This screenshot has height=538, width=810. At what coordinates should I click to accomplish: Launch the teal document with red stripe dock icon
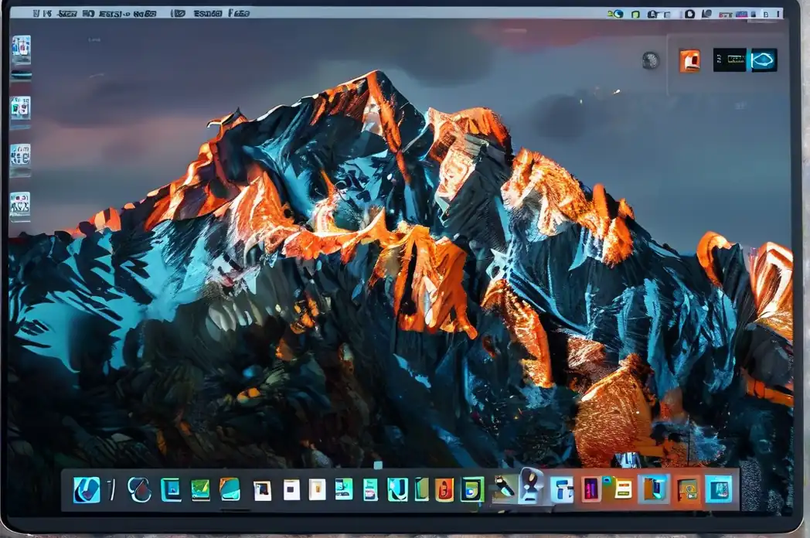pos(370,490)
